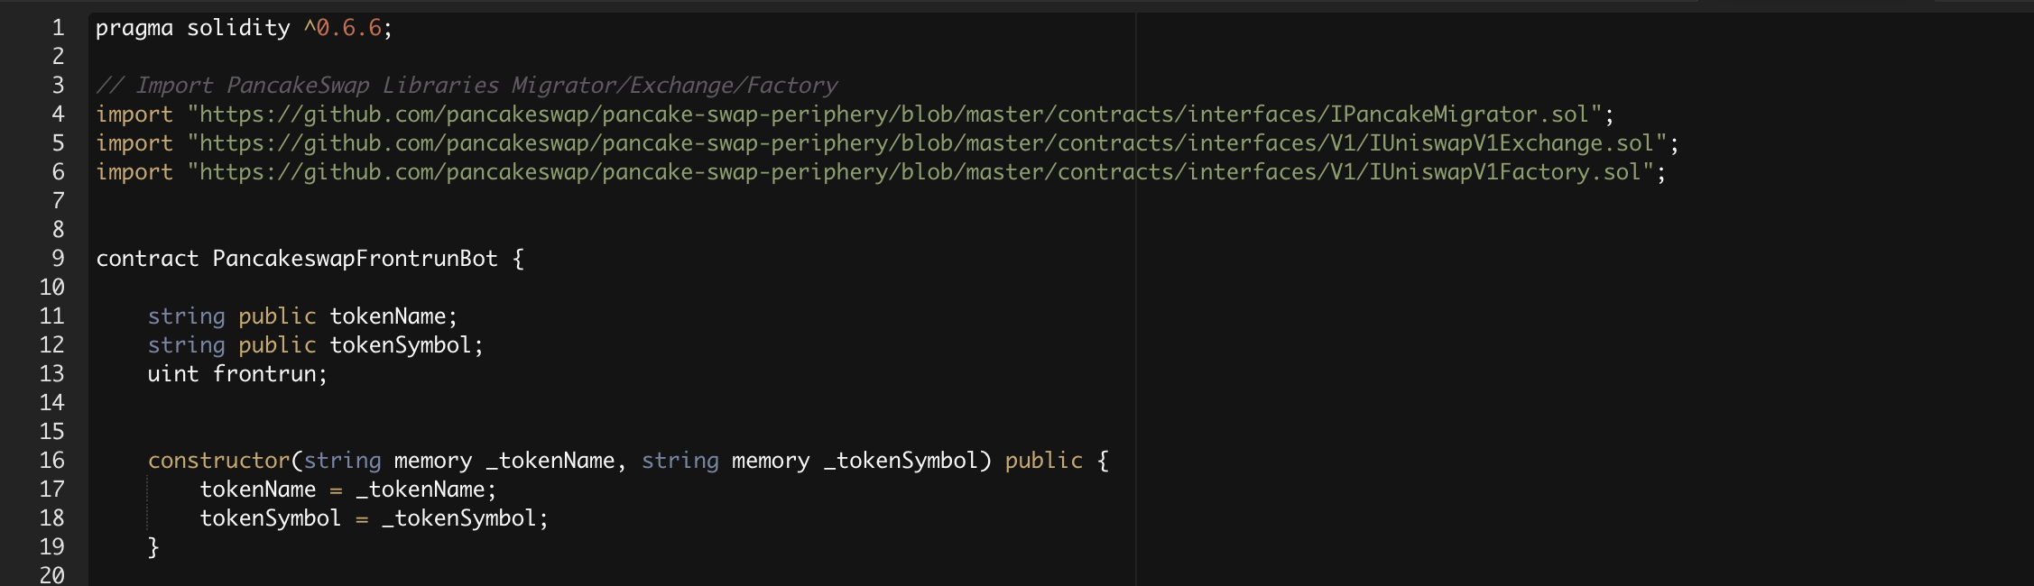Click the pragma keyword on the first line
2034x586 pixels.
click(134, 28)
